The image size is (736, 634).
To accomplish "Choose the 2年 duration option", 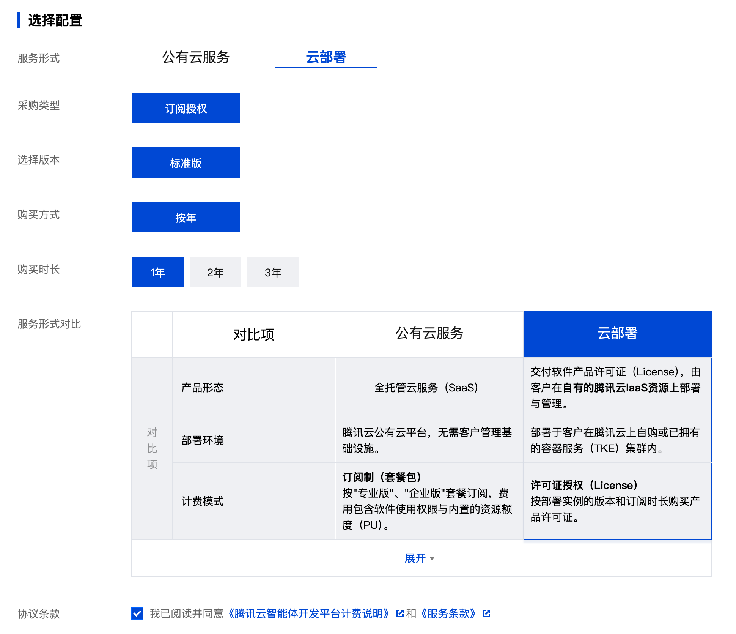I will coord(215,272).
